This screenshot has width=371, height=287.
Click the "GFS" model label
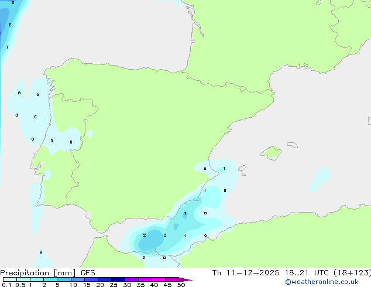coord(88,273)
